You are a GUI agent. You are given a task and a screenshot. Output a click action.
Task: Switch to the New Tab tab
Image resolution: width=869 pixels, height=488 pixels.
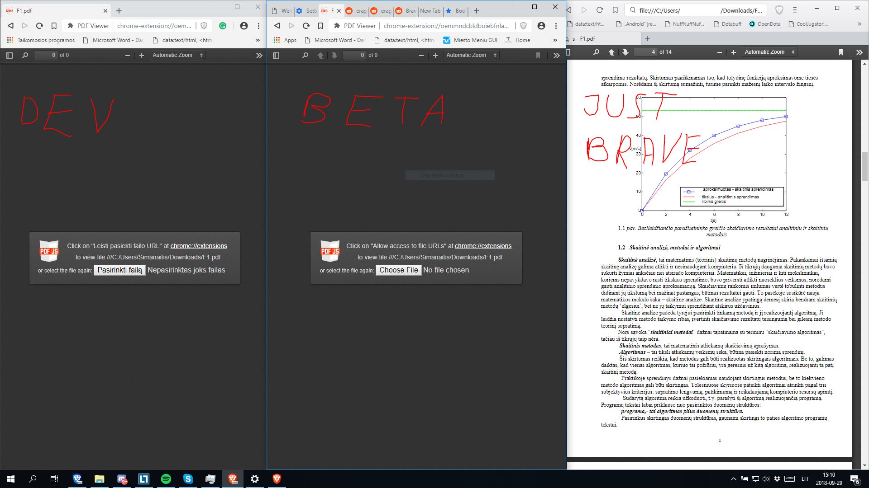[x=430, y=10]
